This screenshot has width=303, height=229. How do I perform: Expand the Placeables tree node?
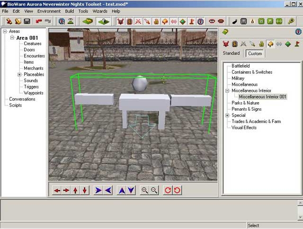point(19,74)
